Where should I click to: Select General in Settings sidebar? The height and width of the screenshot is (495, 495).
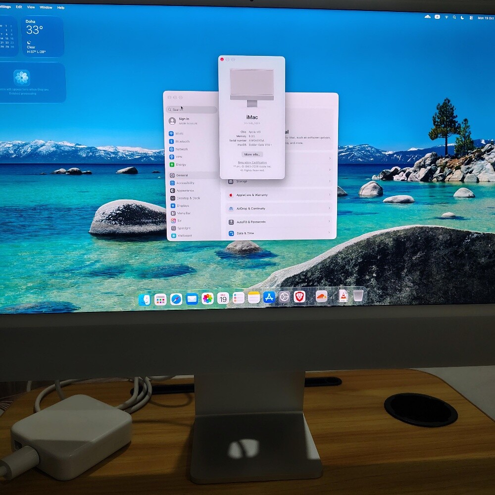click(193, 175)
